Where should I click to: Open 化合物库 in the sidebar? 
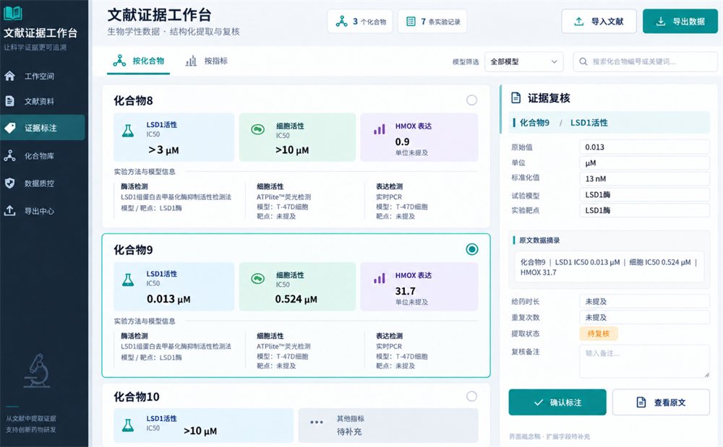pos(43,155)
